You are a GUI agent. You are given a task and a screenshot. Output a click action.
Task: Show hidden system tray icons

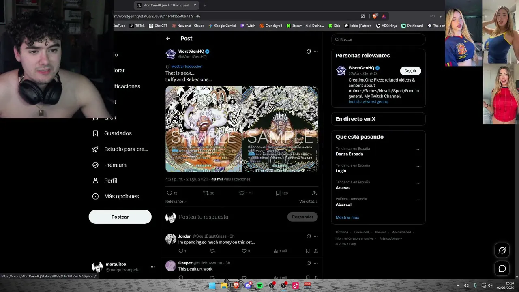458,286
